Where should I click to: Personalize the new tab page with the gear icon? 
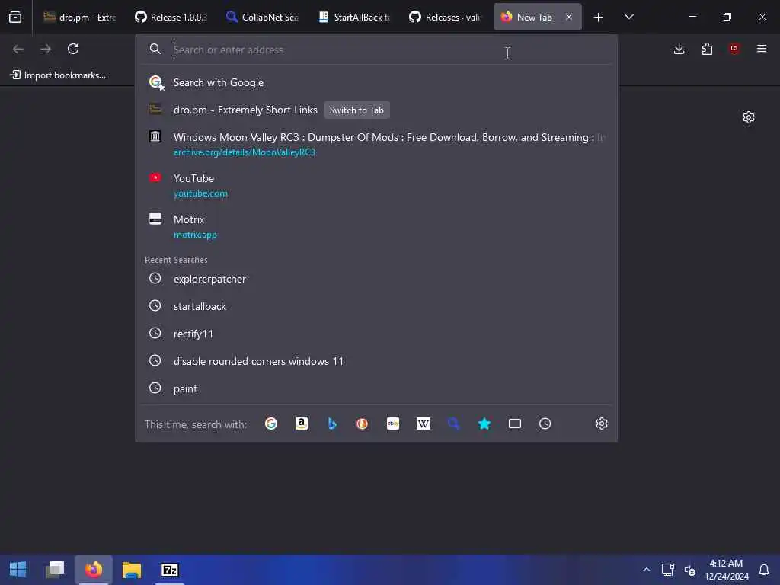click(x=749, y=117)
